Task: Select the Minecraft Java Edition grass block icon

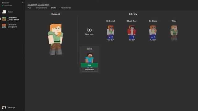Action: (x=4, y=19)
